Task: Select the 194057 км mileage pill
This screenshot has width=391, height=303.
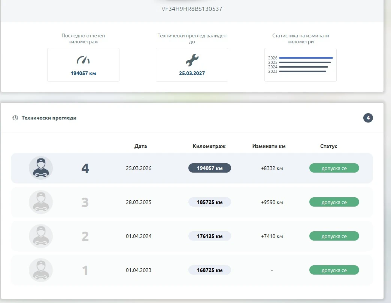Action: click(x=209, y=168)
